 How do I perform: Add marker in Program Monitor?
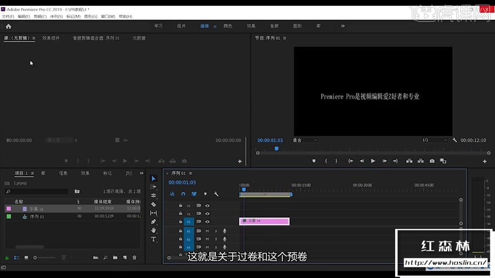[314, 161]
